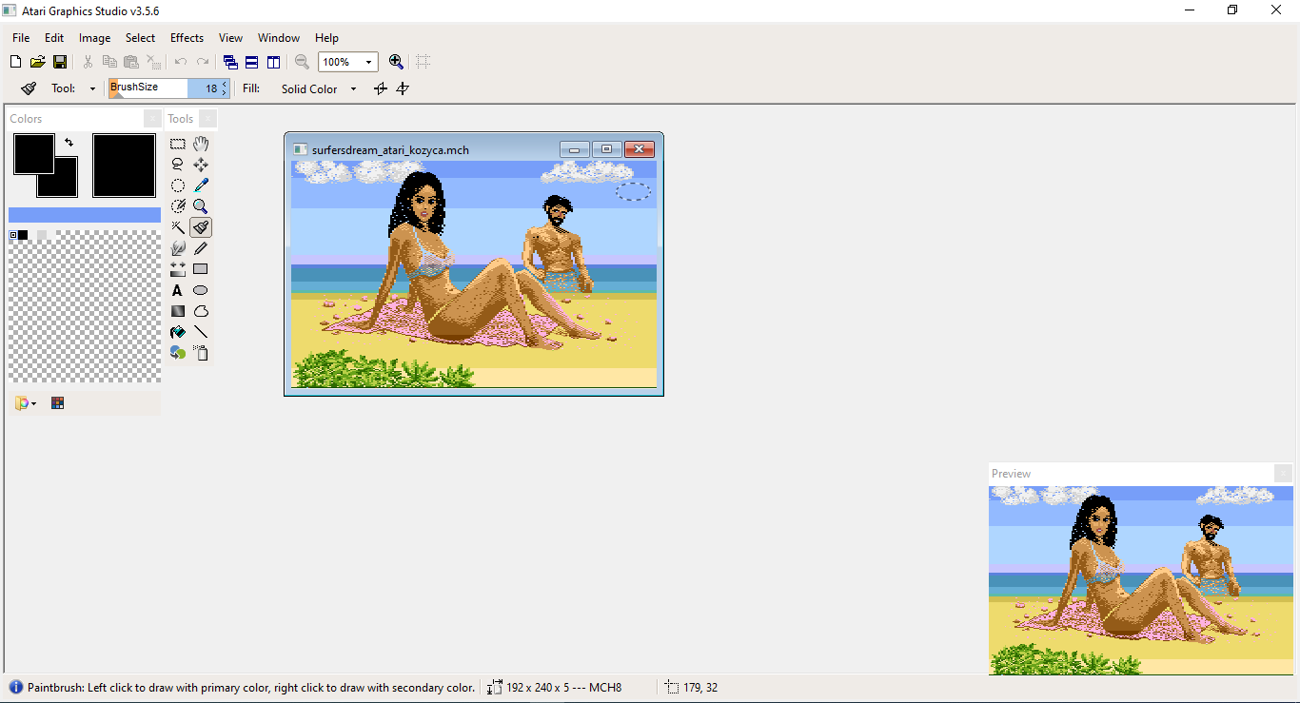Select the Magic Wand tool
Viewport: 1300px width, 703px height.
(x=178, y=227)
